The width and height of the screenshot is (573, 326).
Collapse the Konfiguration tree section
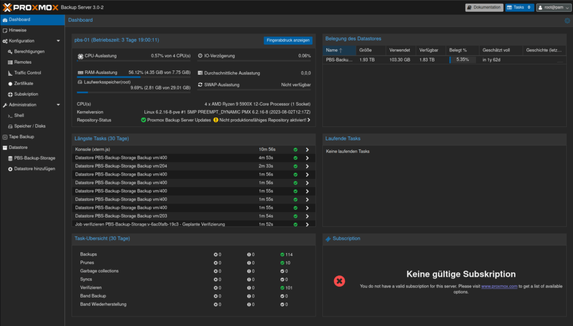pos(58,41)
